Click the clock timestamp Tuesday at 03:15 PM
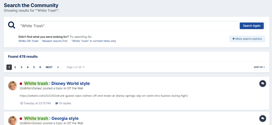This screenshot has height=125, width=272. (36, 103)
